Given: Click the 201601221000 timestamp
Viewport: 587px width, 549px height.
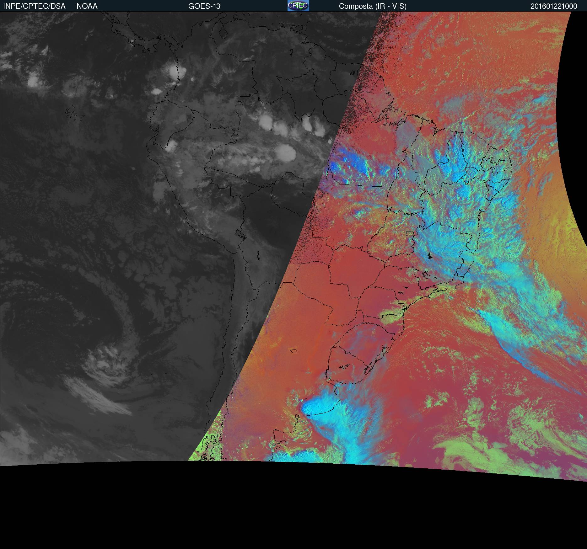Looking at the screenshot, I should (554, 6).
